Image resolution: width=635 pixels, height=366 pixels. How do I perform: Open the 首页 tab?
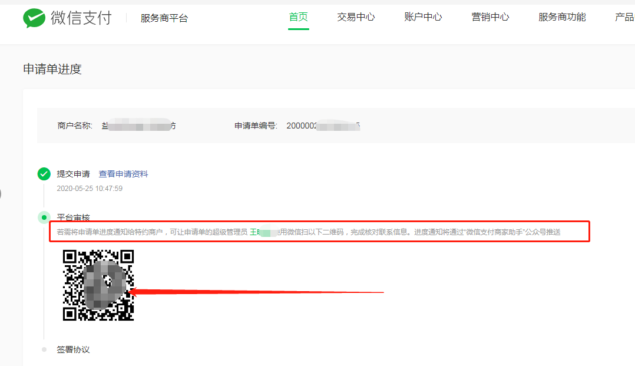point(299,17)
